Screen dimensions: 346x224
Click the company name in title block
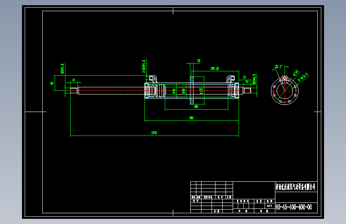tap(295, 187)
